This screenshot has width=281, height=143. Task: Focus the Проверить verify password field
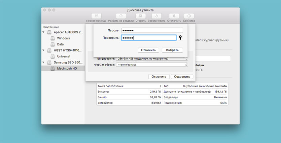click(x=148, y=38)
